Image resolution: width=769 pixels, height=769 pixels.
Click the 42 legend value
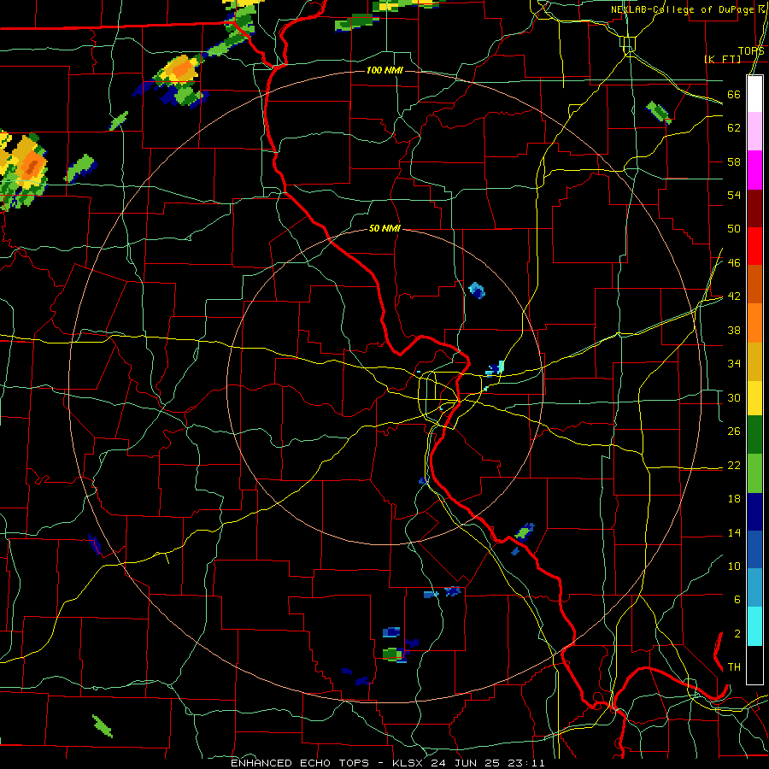pos(734,296)
